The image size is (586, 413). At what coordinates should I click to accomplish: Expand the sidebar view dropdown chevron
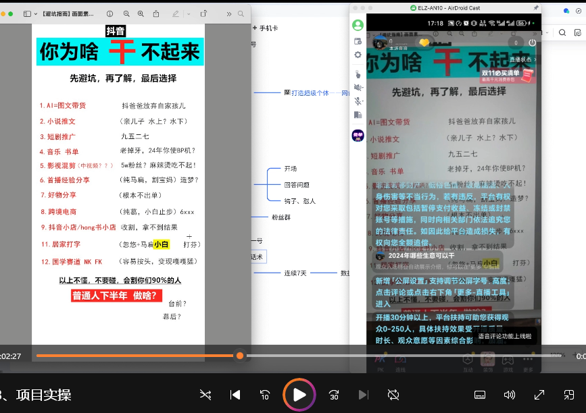[x=36, y=13]
